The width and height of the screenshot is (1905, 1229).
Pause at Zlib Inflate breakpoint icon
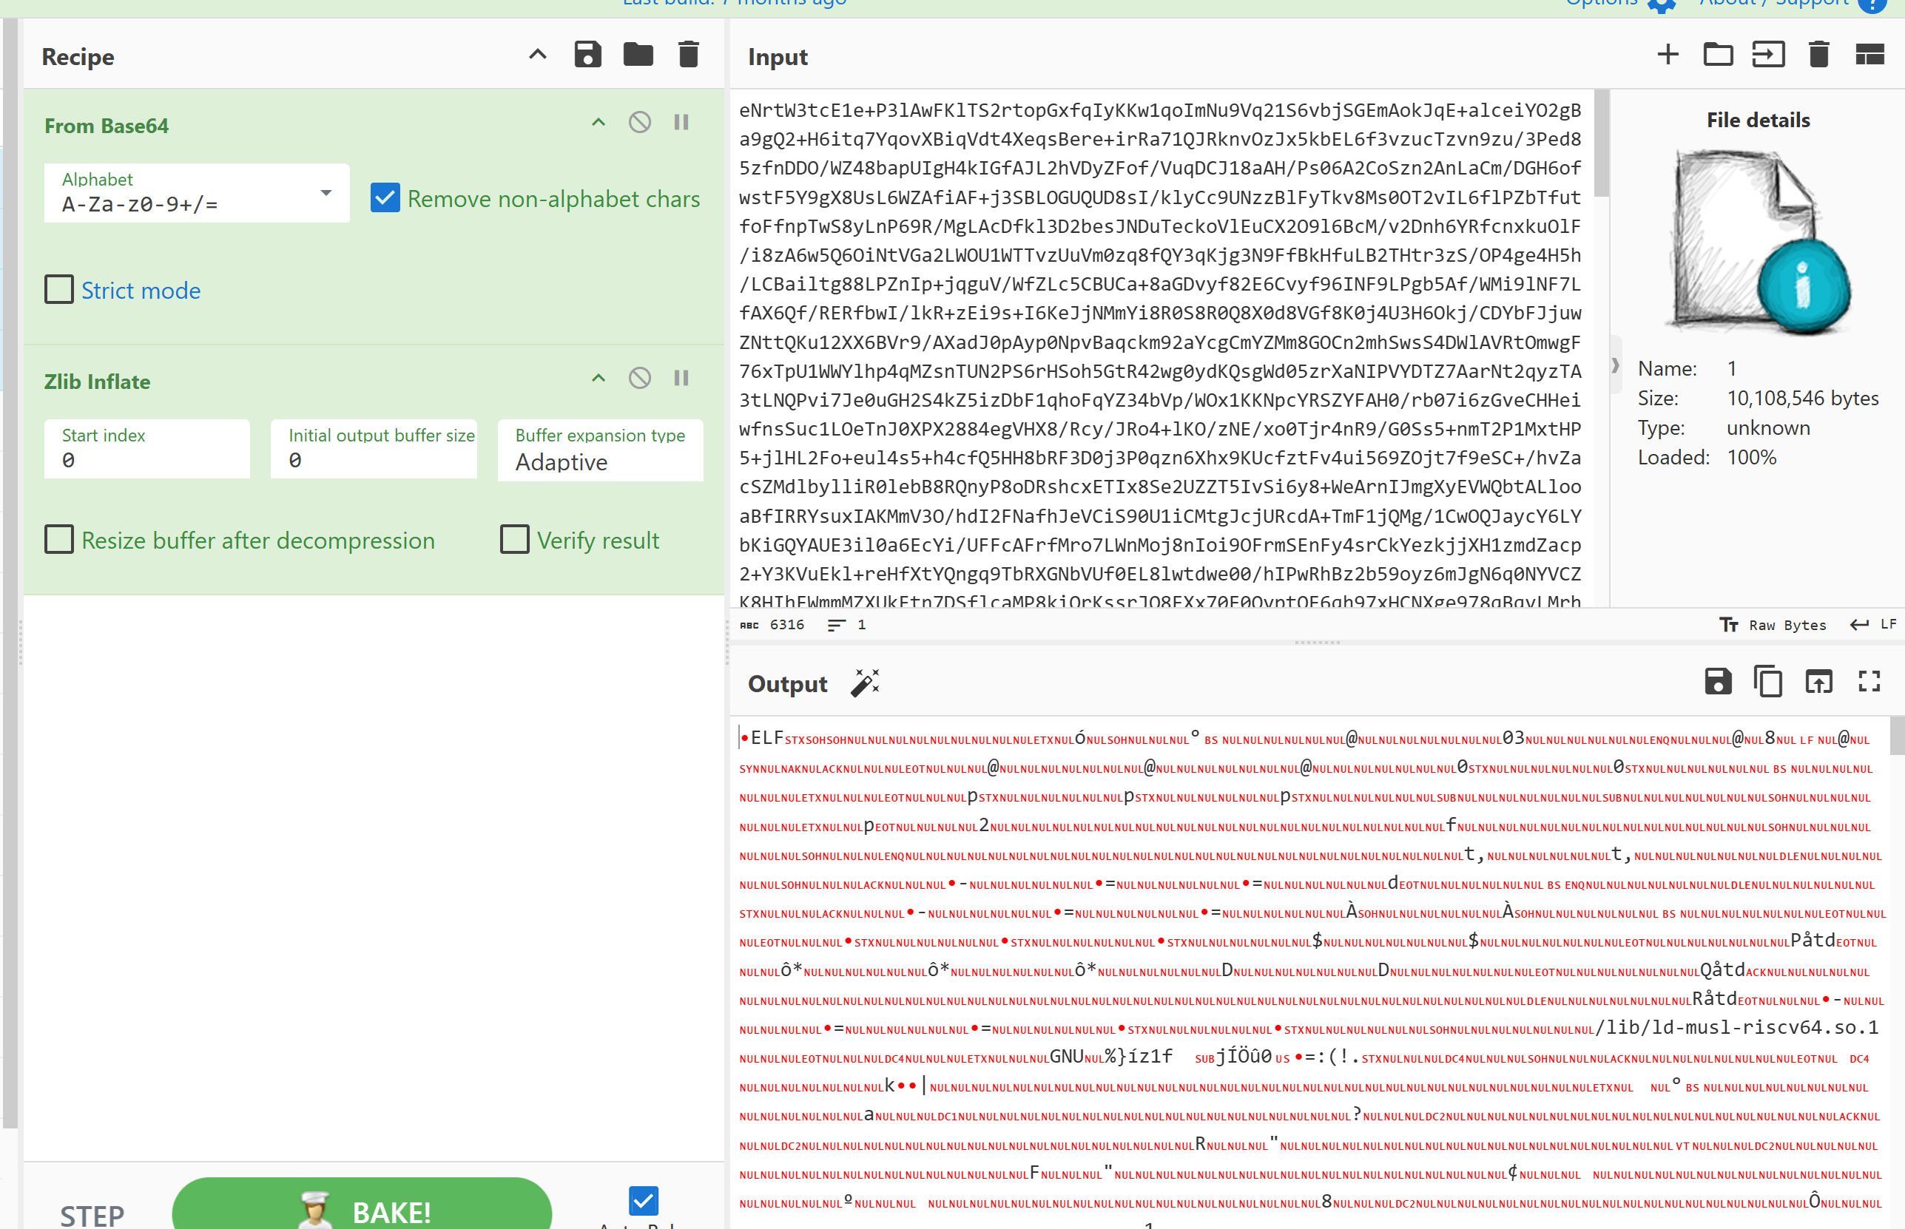pos(681,379)
